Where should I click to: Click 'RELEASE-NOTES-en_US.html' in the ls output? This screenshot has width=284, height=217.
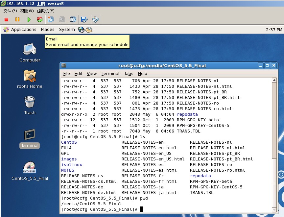153,159
